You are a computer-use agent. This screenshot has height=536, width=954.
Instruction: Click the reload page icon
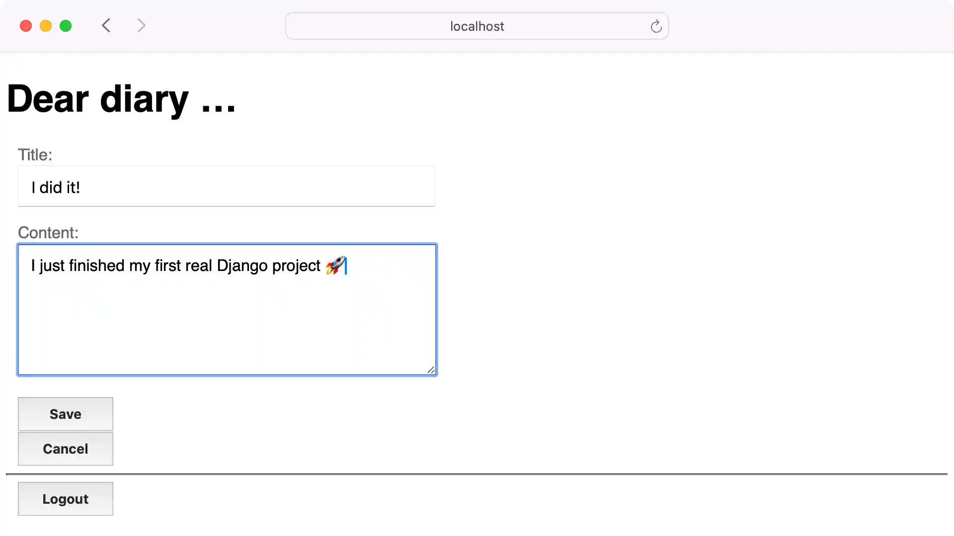coord(656,26)
